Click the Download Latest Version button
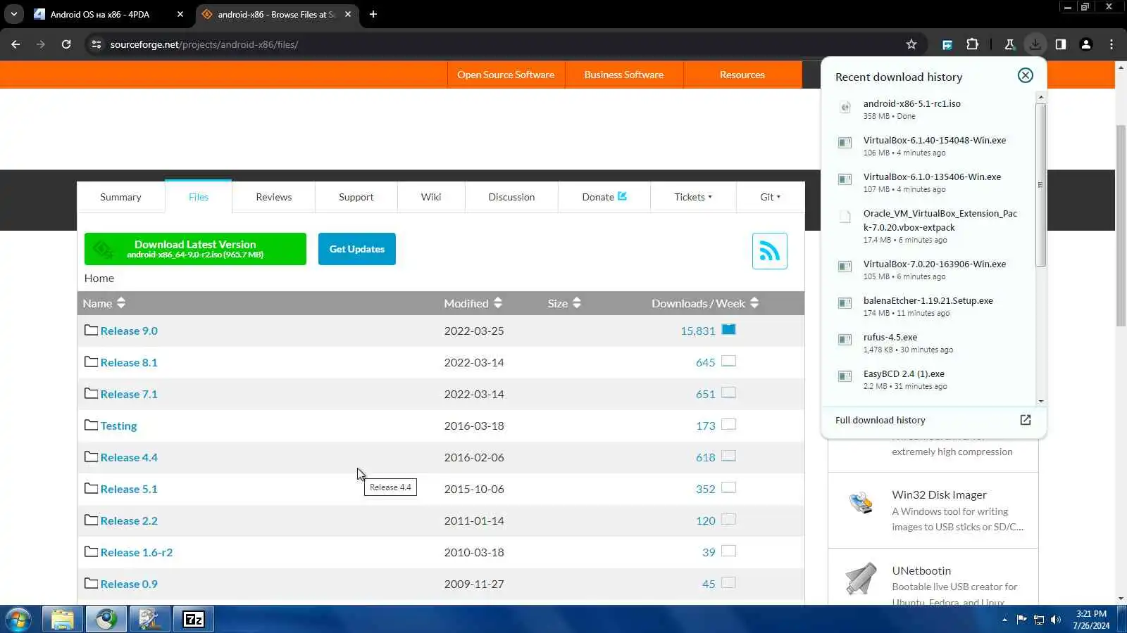This screenshot has width=1127, height=633. pyautogui.click(x=195, y=249)
